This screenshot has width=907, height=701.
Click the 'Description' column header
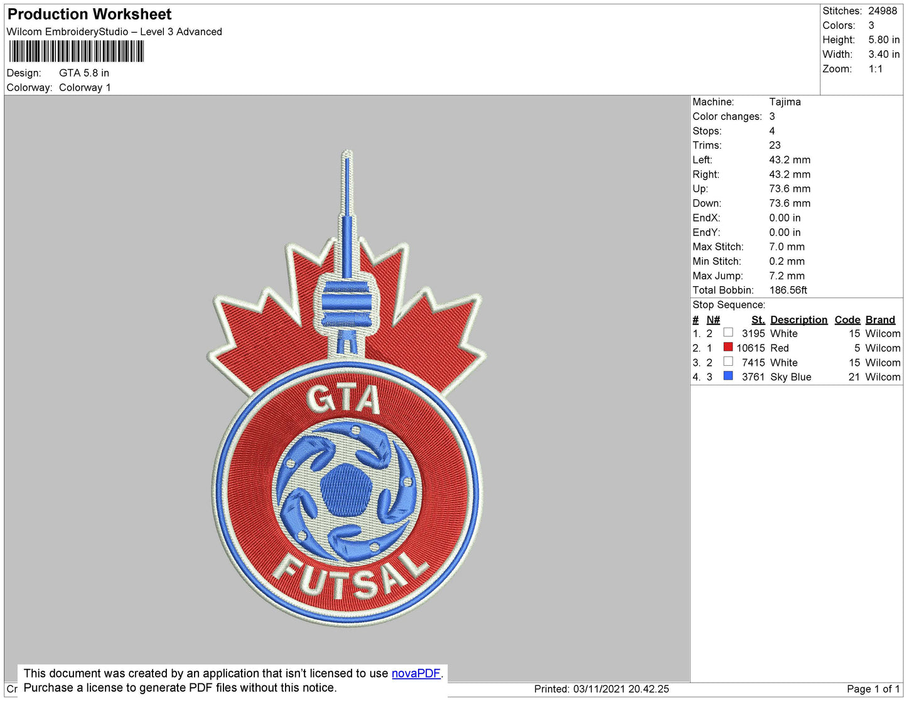click(x=798, y=319)
